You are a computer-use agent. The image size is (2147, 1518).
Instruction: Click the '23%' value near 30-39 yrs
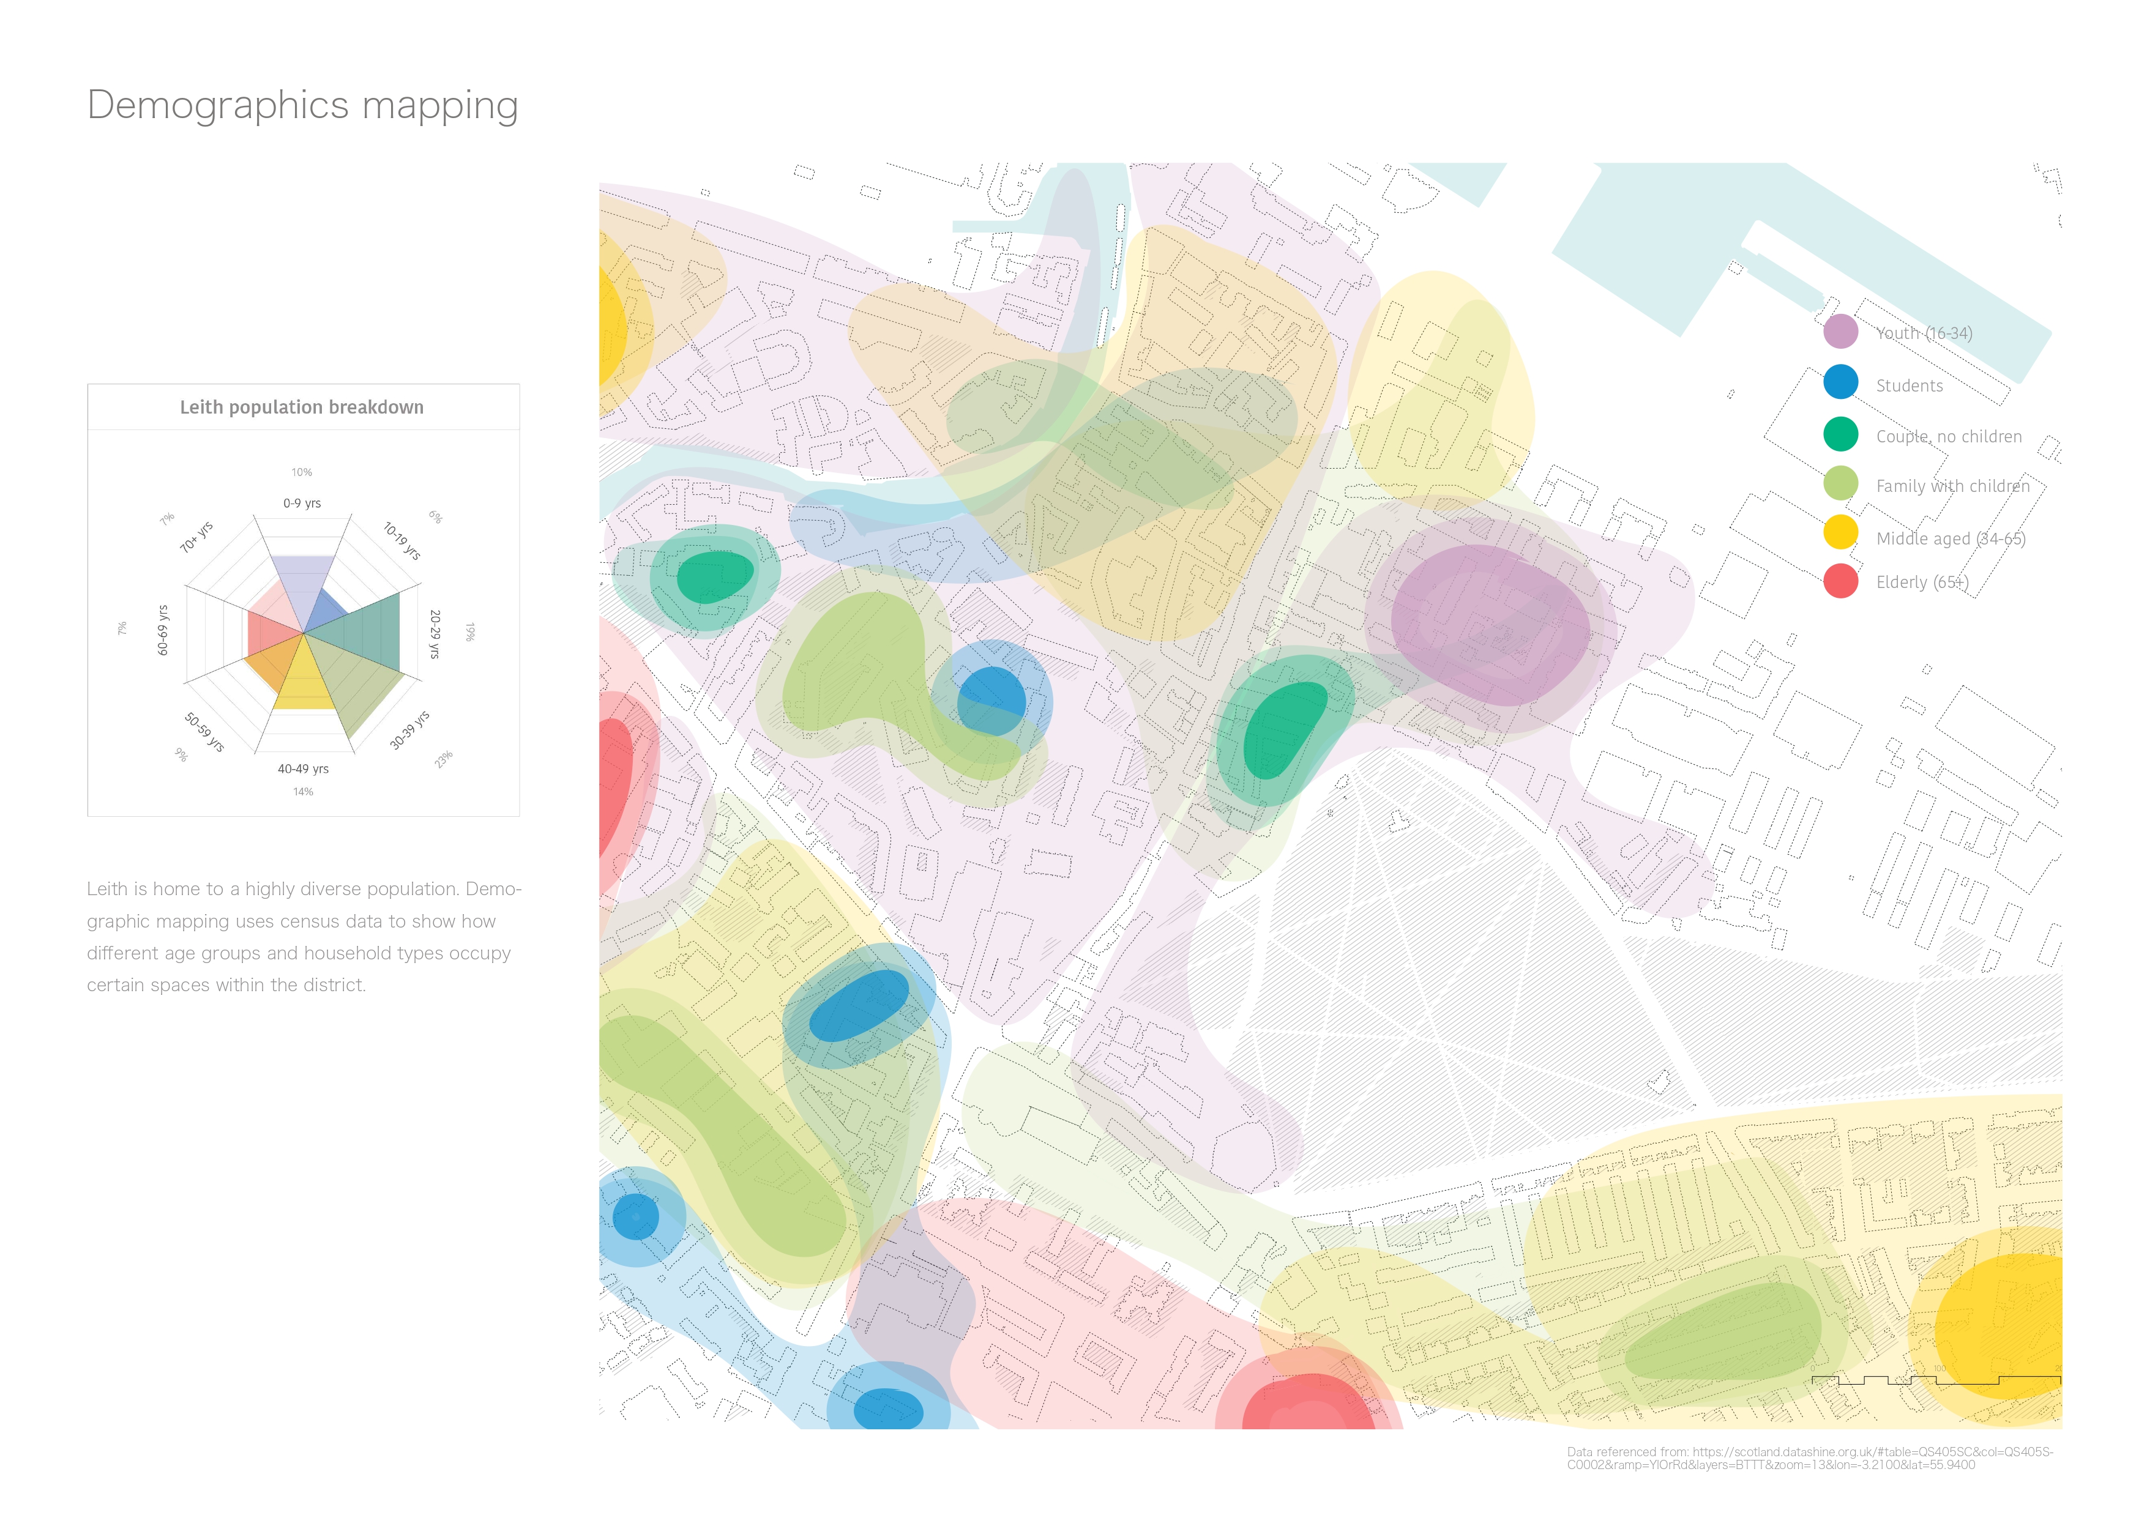click(444, 758)
